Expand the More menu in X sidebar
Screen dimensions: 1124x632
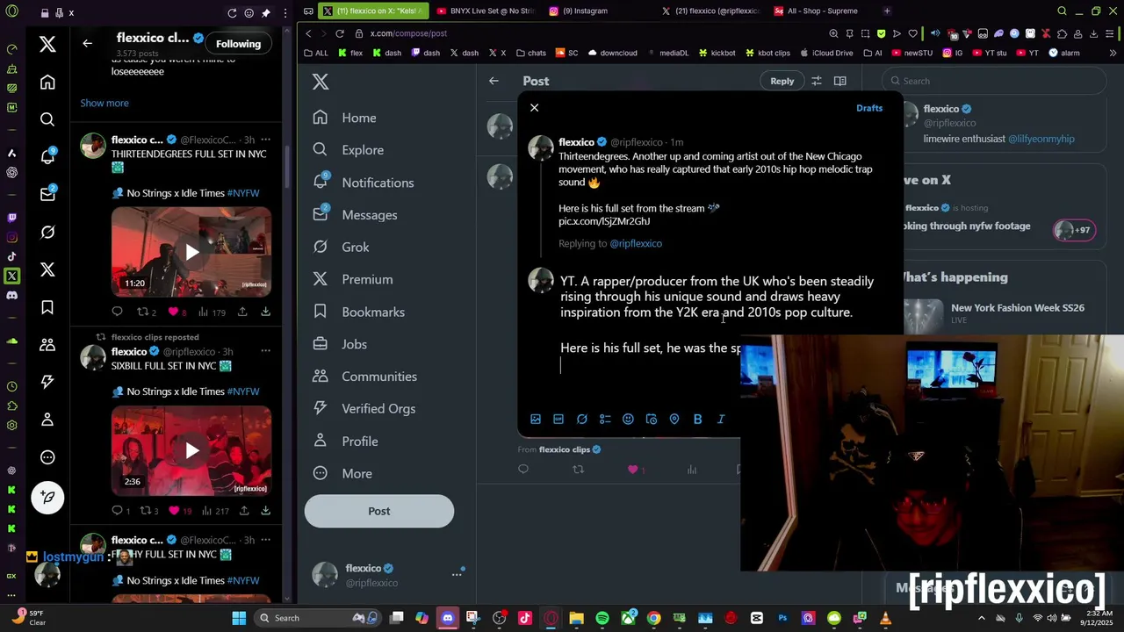[343, 473]
